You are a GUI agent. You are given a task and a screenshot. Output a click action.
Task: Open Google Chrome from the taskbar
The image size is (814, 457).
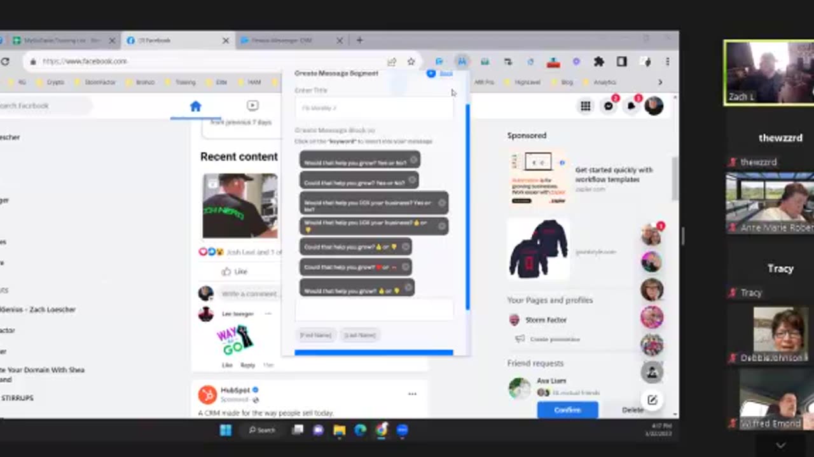(381, 430)
